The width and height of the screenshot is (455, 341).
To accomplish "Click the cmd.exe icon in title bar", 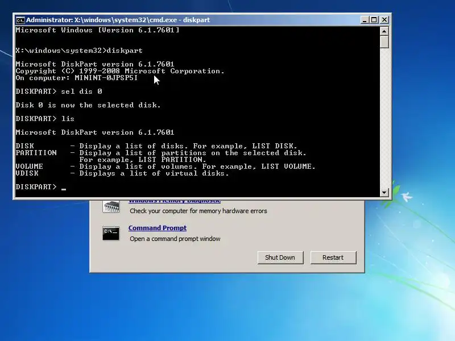I will pos(20,20).
